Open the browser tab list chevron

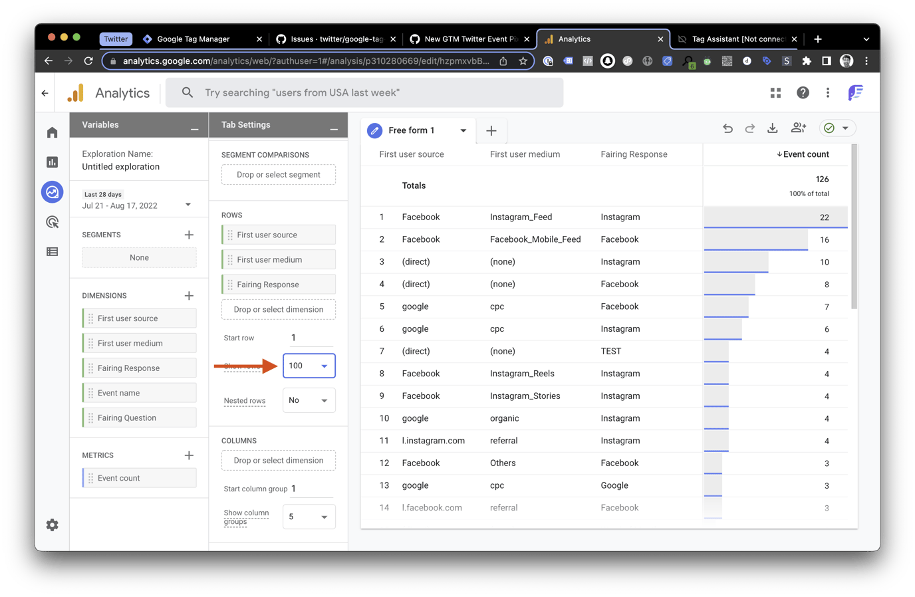pyautogui.click(x=866, y=39)
